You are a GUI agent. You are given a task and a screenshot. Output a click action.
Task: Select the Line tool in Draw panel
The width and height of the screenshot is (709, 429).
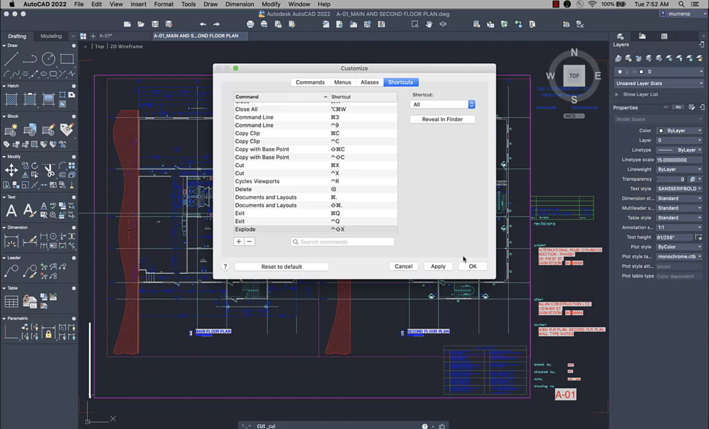tap(11, 59)
